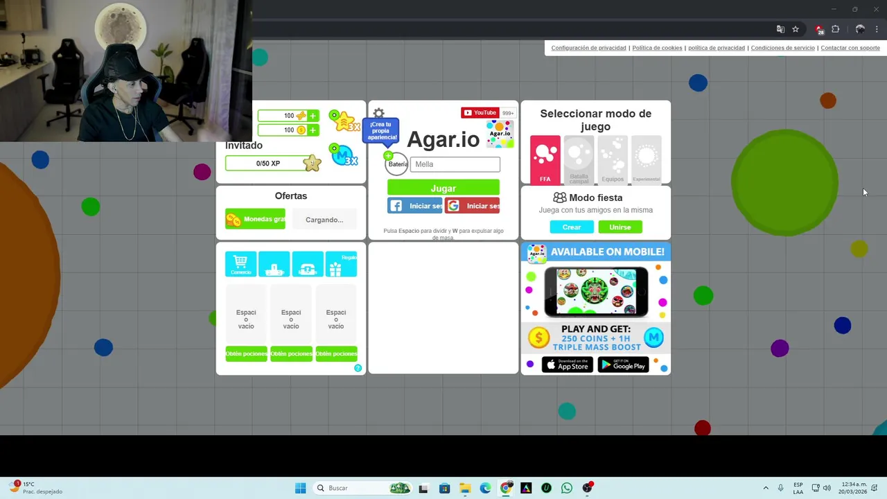887x499 pixels.
Task: Click the taskbar volume speaker icon
Action: click(827, 488)
